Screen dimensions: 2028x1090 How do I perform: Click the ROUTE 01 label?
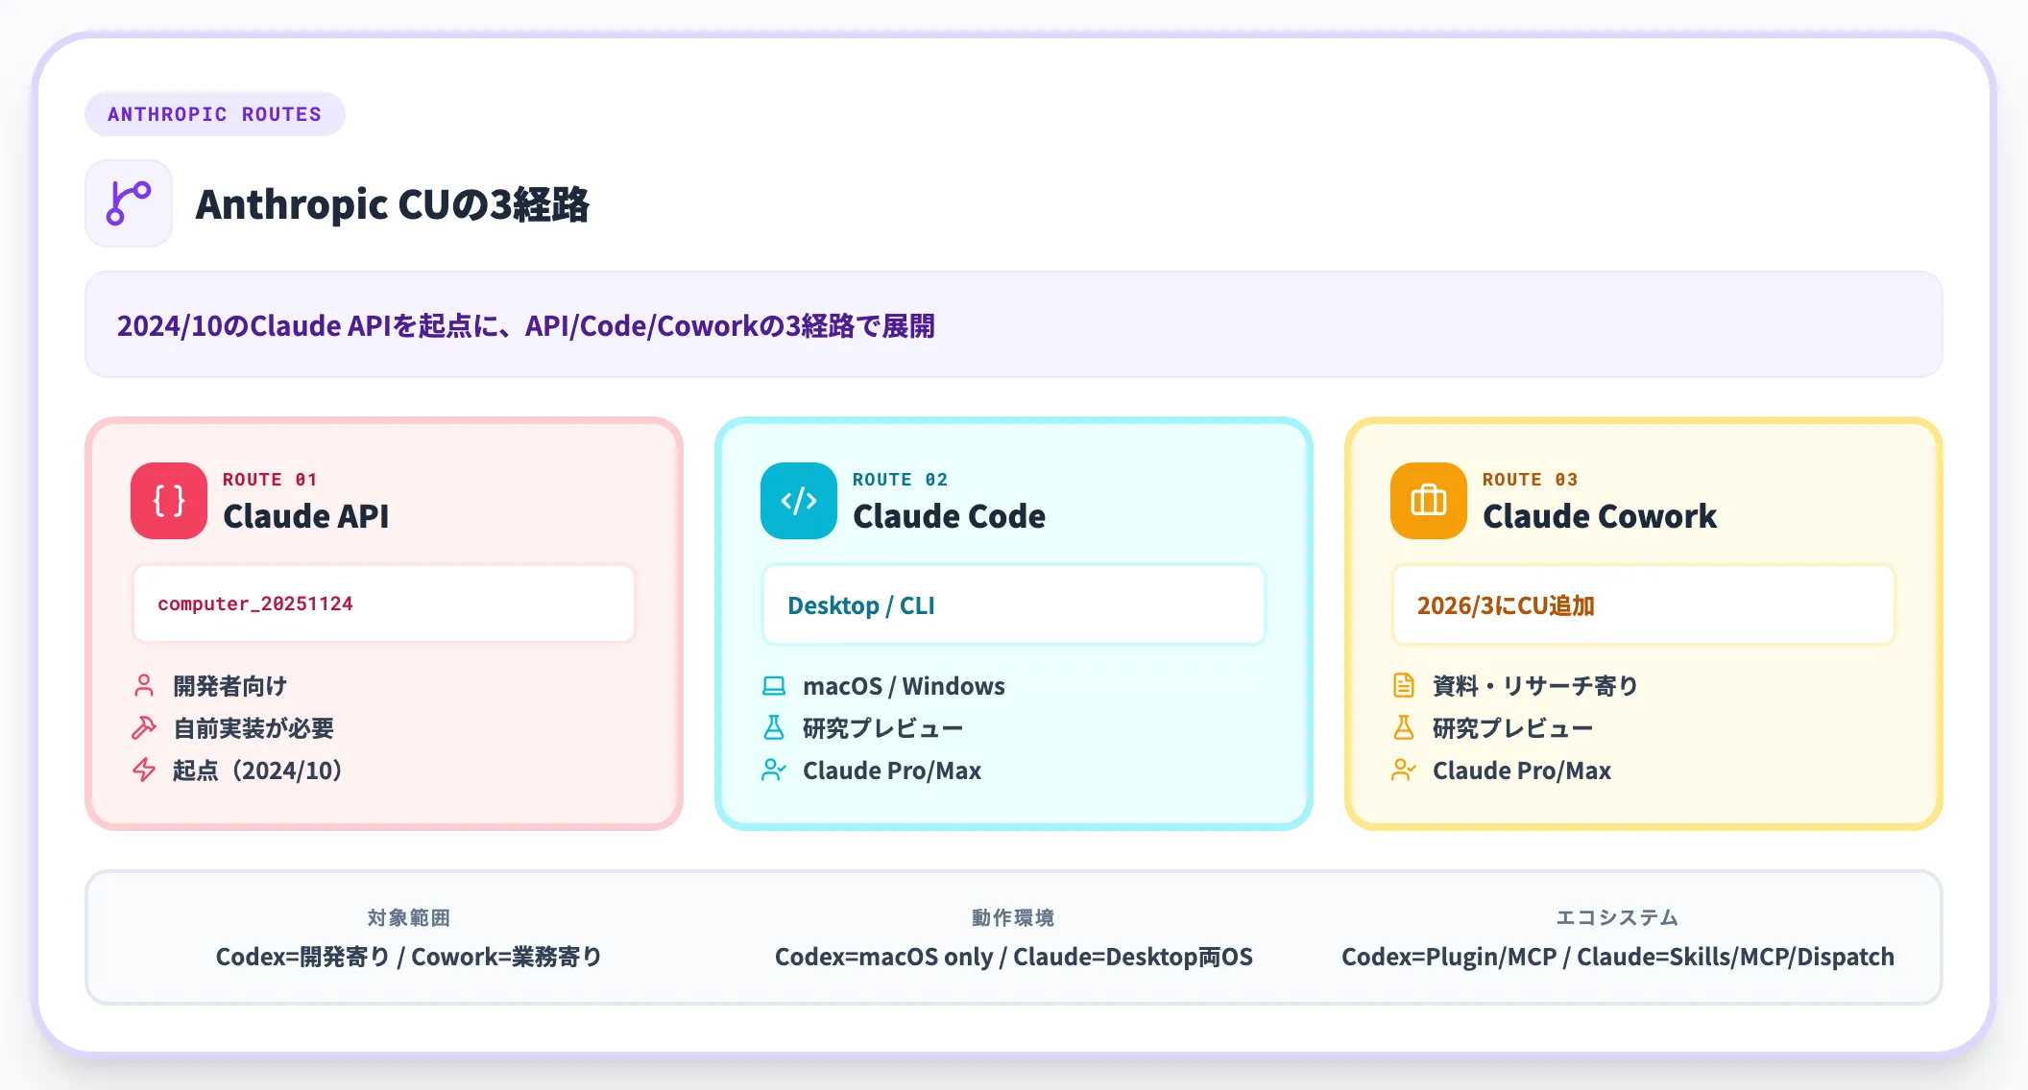[270, 479]
